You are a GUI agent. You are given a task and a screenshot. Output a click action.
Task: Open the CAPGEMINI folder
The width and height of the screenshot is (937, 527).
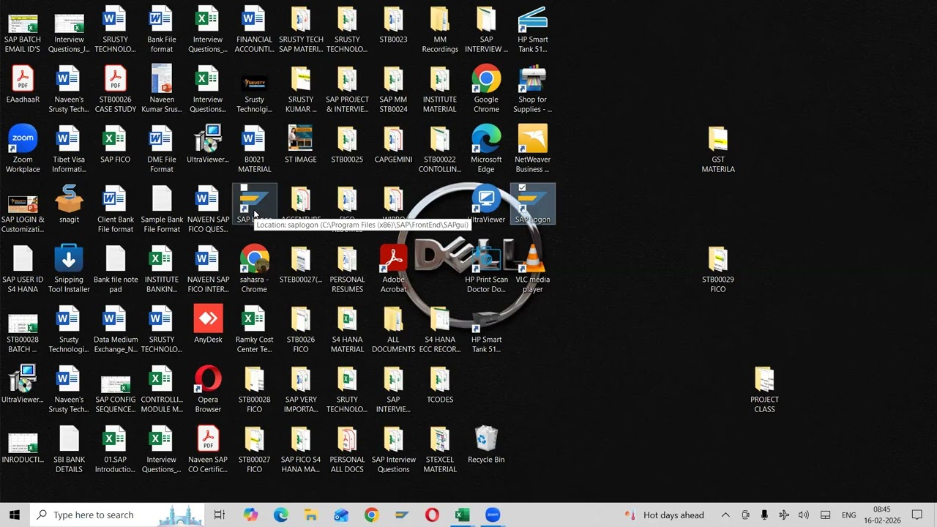(x=393, y=145)
